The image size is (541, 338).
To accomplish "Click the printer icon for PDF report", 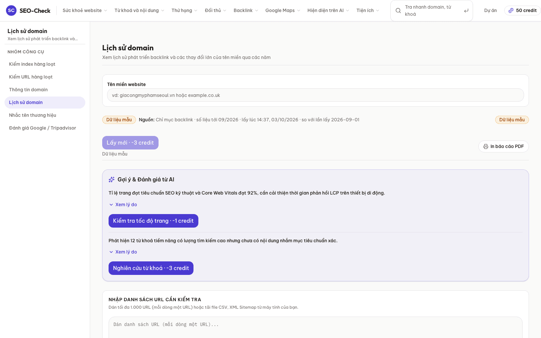I will click(x=486, y=146).
